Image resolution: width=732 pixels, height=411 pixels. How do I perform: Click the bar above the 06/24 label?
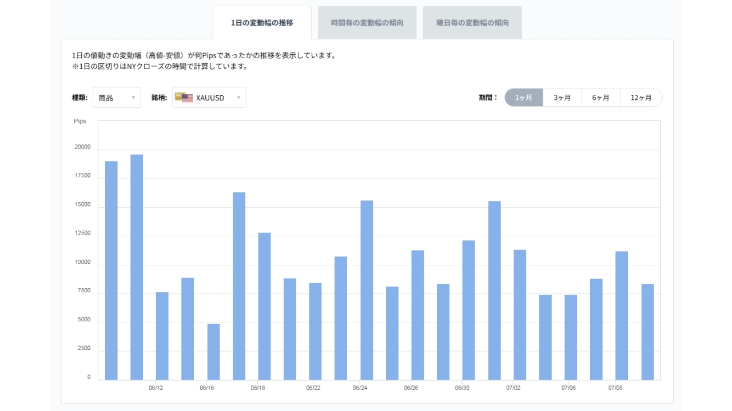(x=367, y=291)
